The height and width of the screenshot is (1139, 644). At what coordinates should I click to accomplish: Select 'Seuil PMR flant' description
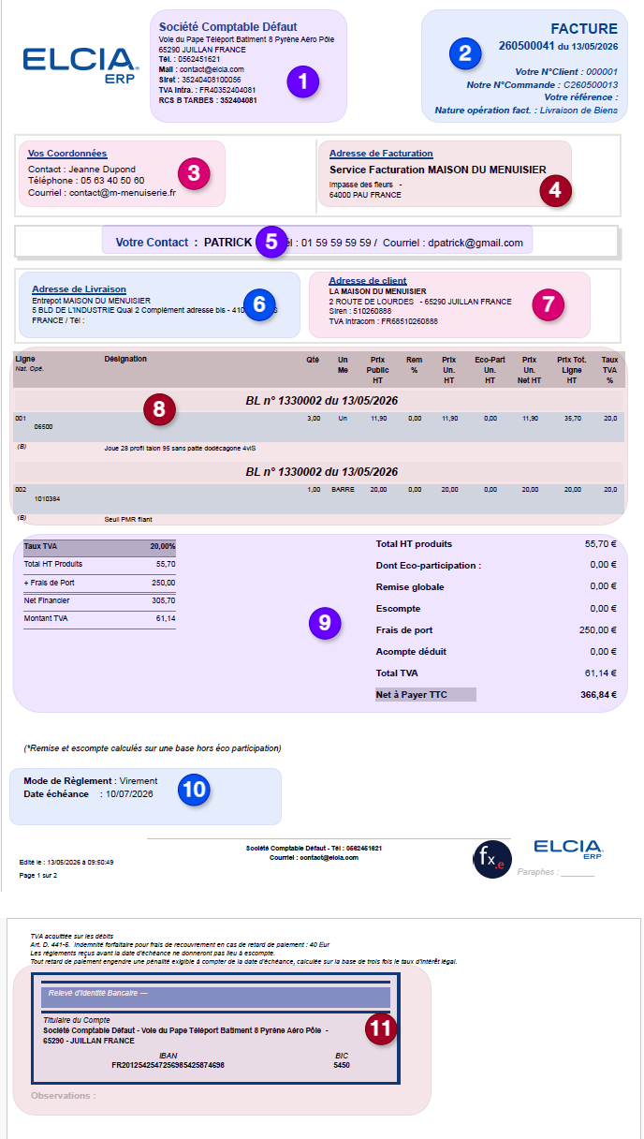(127, 517)
